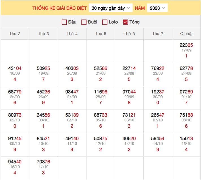
Task: Select the 94540 result on 16/10
Action: [x=15, y=162]
